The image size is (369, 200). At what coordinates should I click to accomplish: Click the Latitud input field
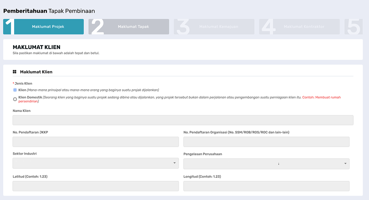coord(96,186)
